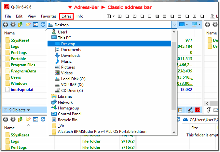This screenshot has height=152, width=220.
Task: Click the inet question mark icon
Action: pos(212,16)
